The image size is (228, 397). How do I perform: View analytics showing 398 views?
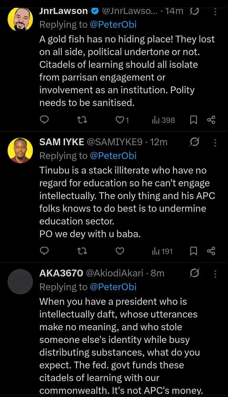[x=163, y=120]
